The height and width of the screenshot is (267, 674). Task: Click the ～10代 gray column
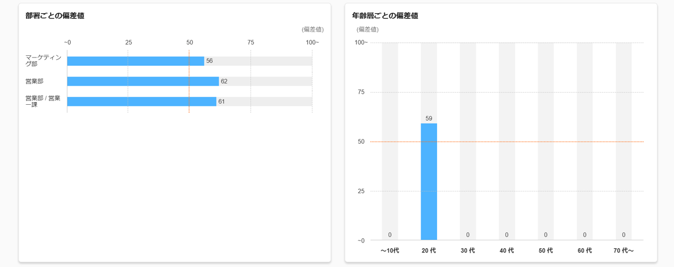click(x=390, y=141)
